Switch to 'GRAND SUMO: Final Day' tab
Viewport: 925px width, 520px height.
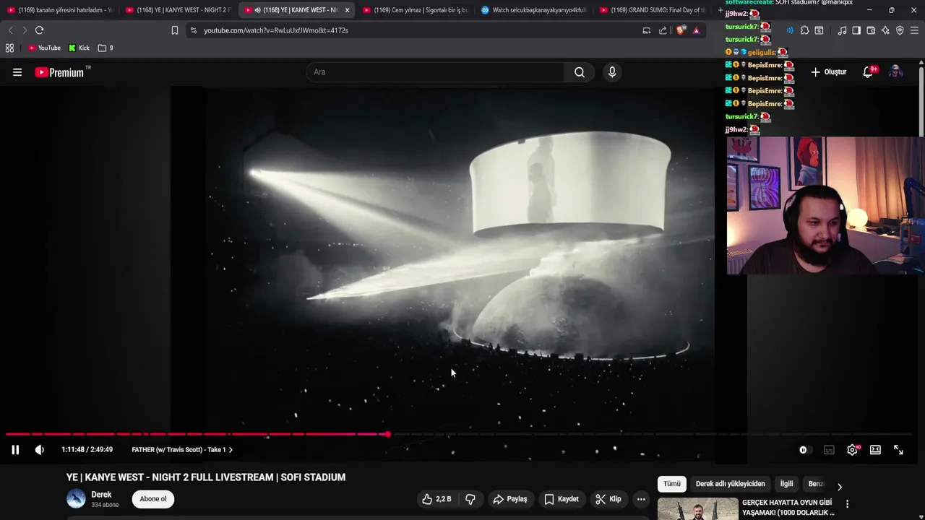[652, 10]
